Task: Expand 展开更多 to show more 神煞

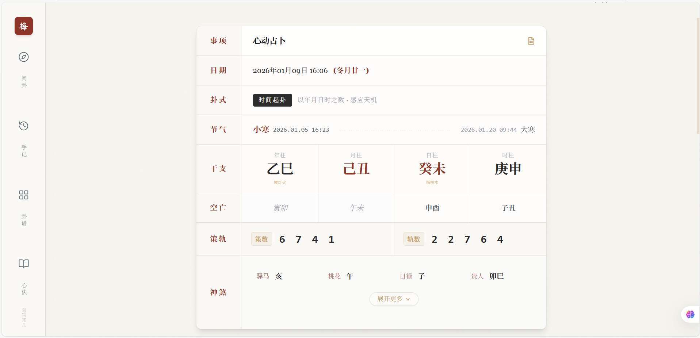Action: [393, 299]
